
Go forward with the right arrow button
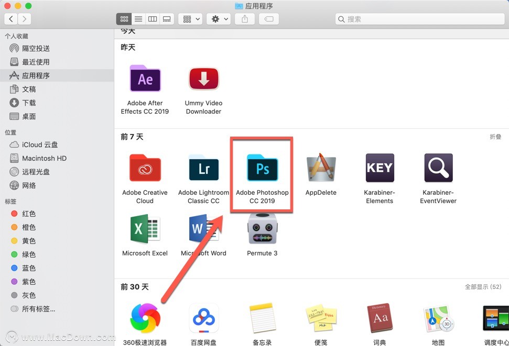pyautogui.click(x=24, y=19)
